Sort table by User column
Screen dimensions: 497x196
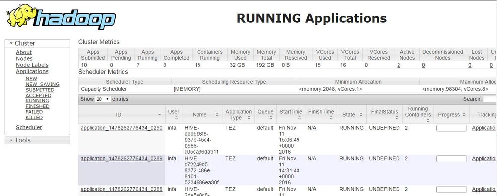pyautogui.click(x=174, y=115)
